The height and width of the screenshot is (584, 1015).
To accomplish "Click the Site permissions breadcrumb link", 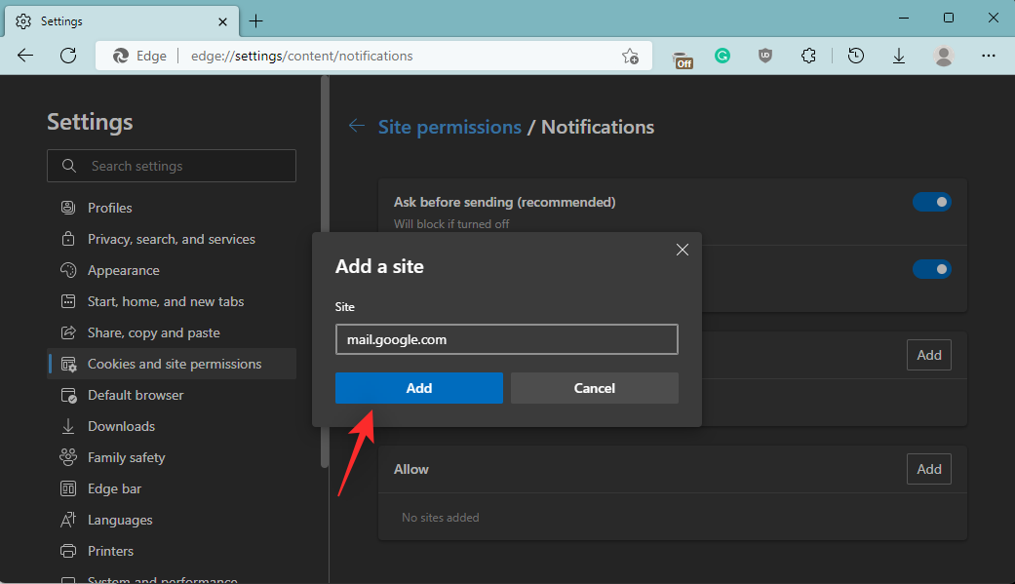I will pos(449,127).
